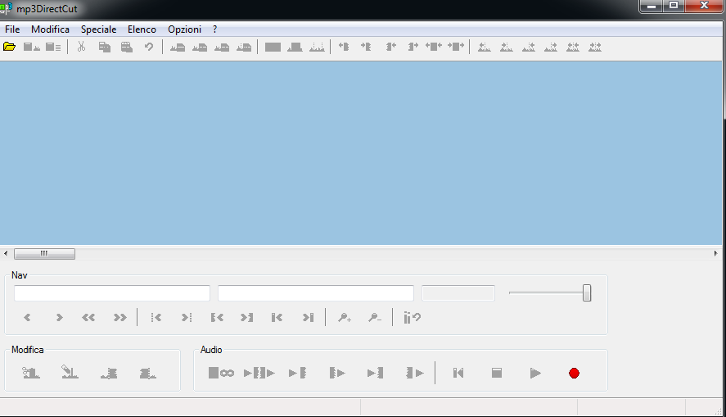The height and width of the screenshot is (417, 726).
Task: Click the Nav chevron-right bracket icon
Action: click(x=247, y=317)
